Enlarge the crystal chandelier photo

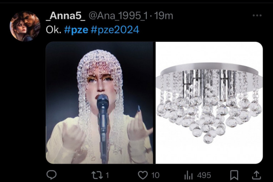(209, 103)
